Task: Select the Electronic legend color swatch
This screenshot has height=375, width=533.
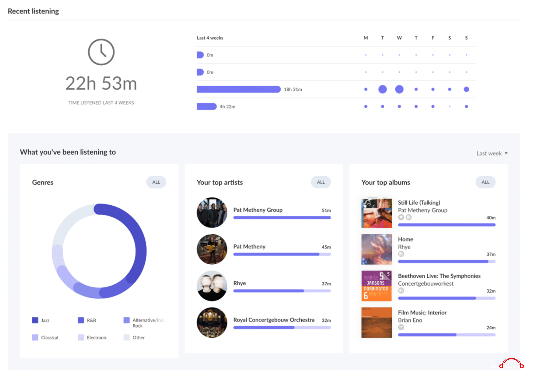Action: [81, 337]
